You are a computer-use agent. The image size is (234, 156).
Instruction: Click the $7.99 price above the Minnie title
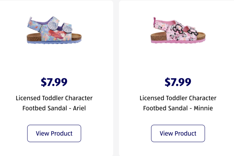pyautogui.click(x=178, y=82)
